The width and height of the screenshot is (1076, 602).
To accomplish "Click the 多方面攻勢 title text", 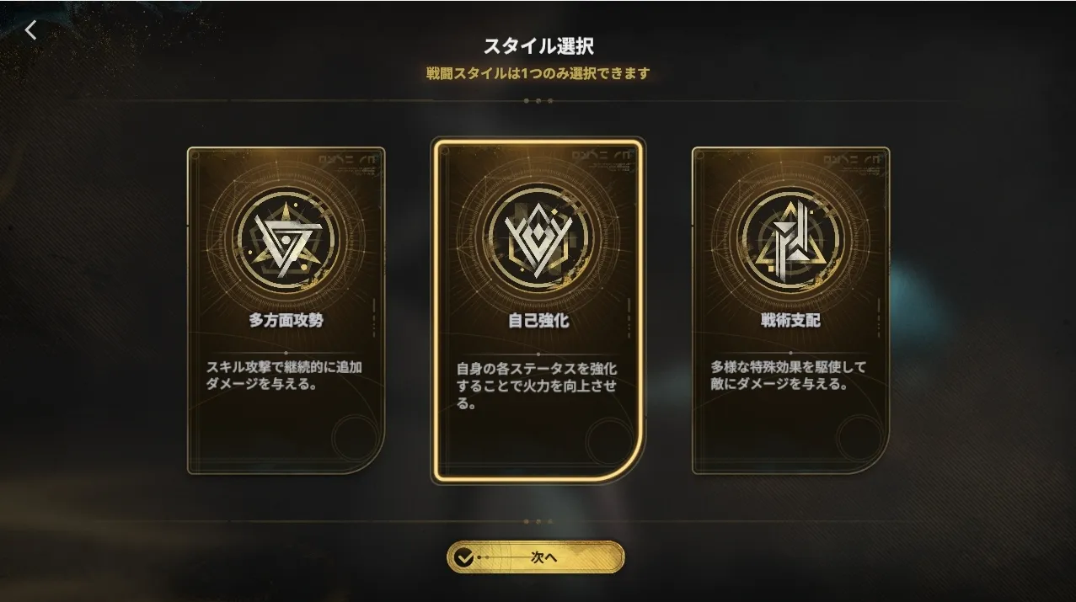I will click(286, 321).
